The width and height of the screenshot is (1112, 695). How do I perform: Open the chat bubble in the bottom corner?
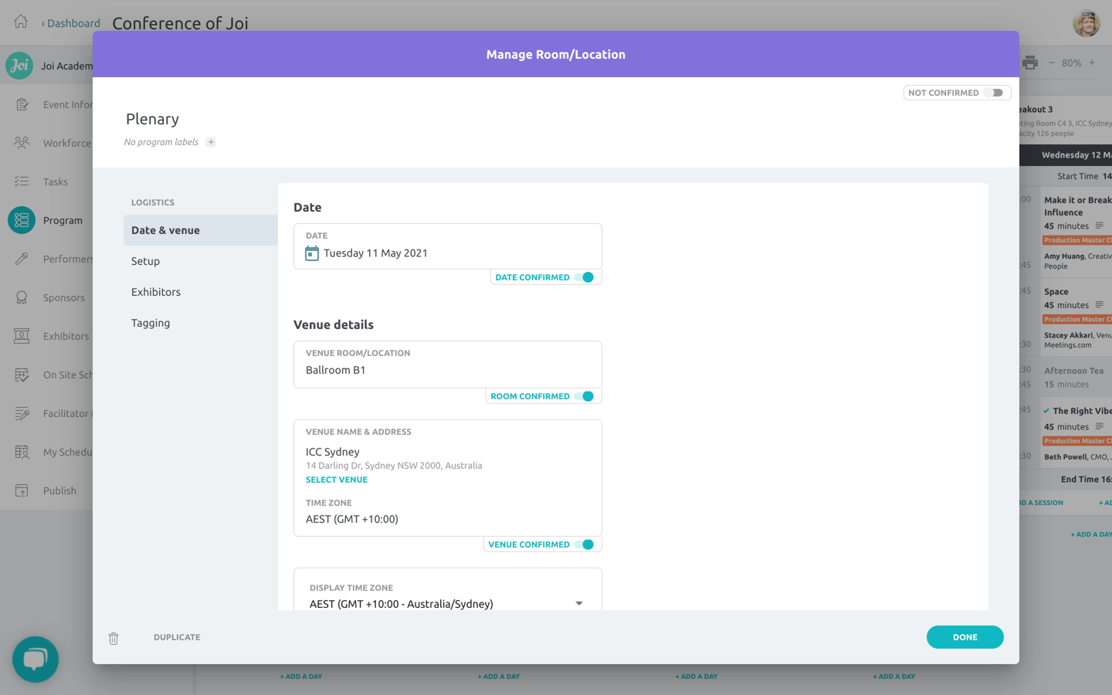tap(36, 659)
